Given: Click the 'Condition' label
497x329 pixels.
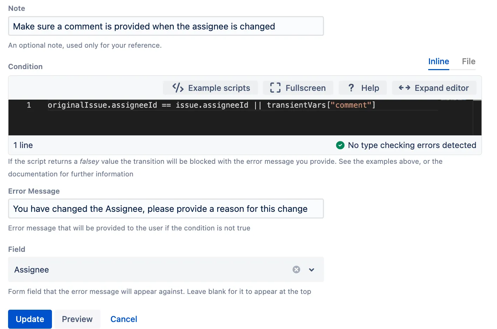Looking at the screenshot, I should click(25, 67).
